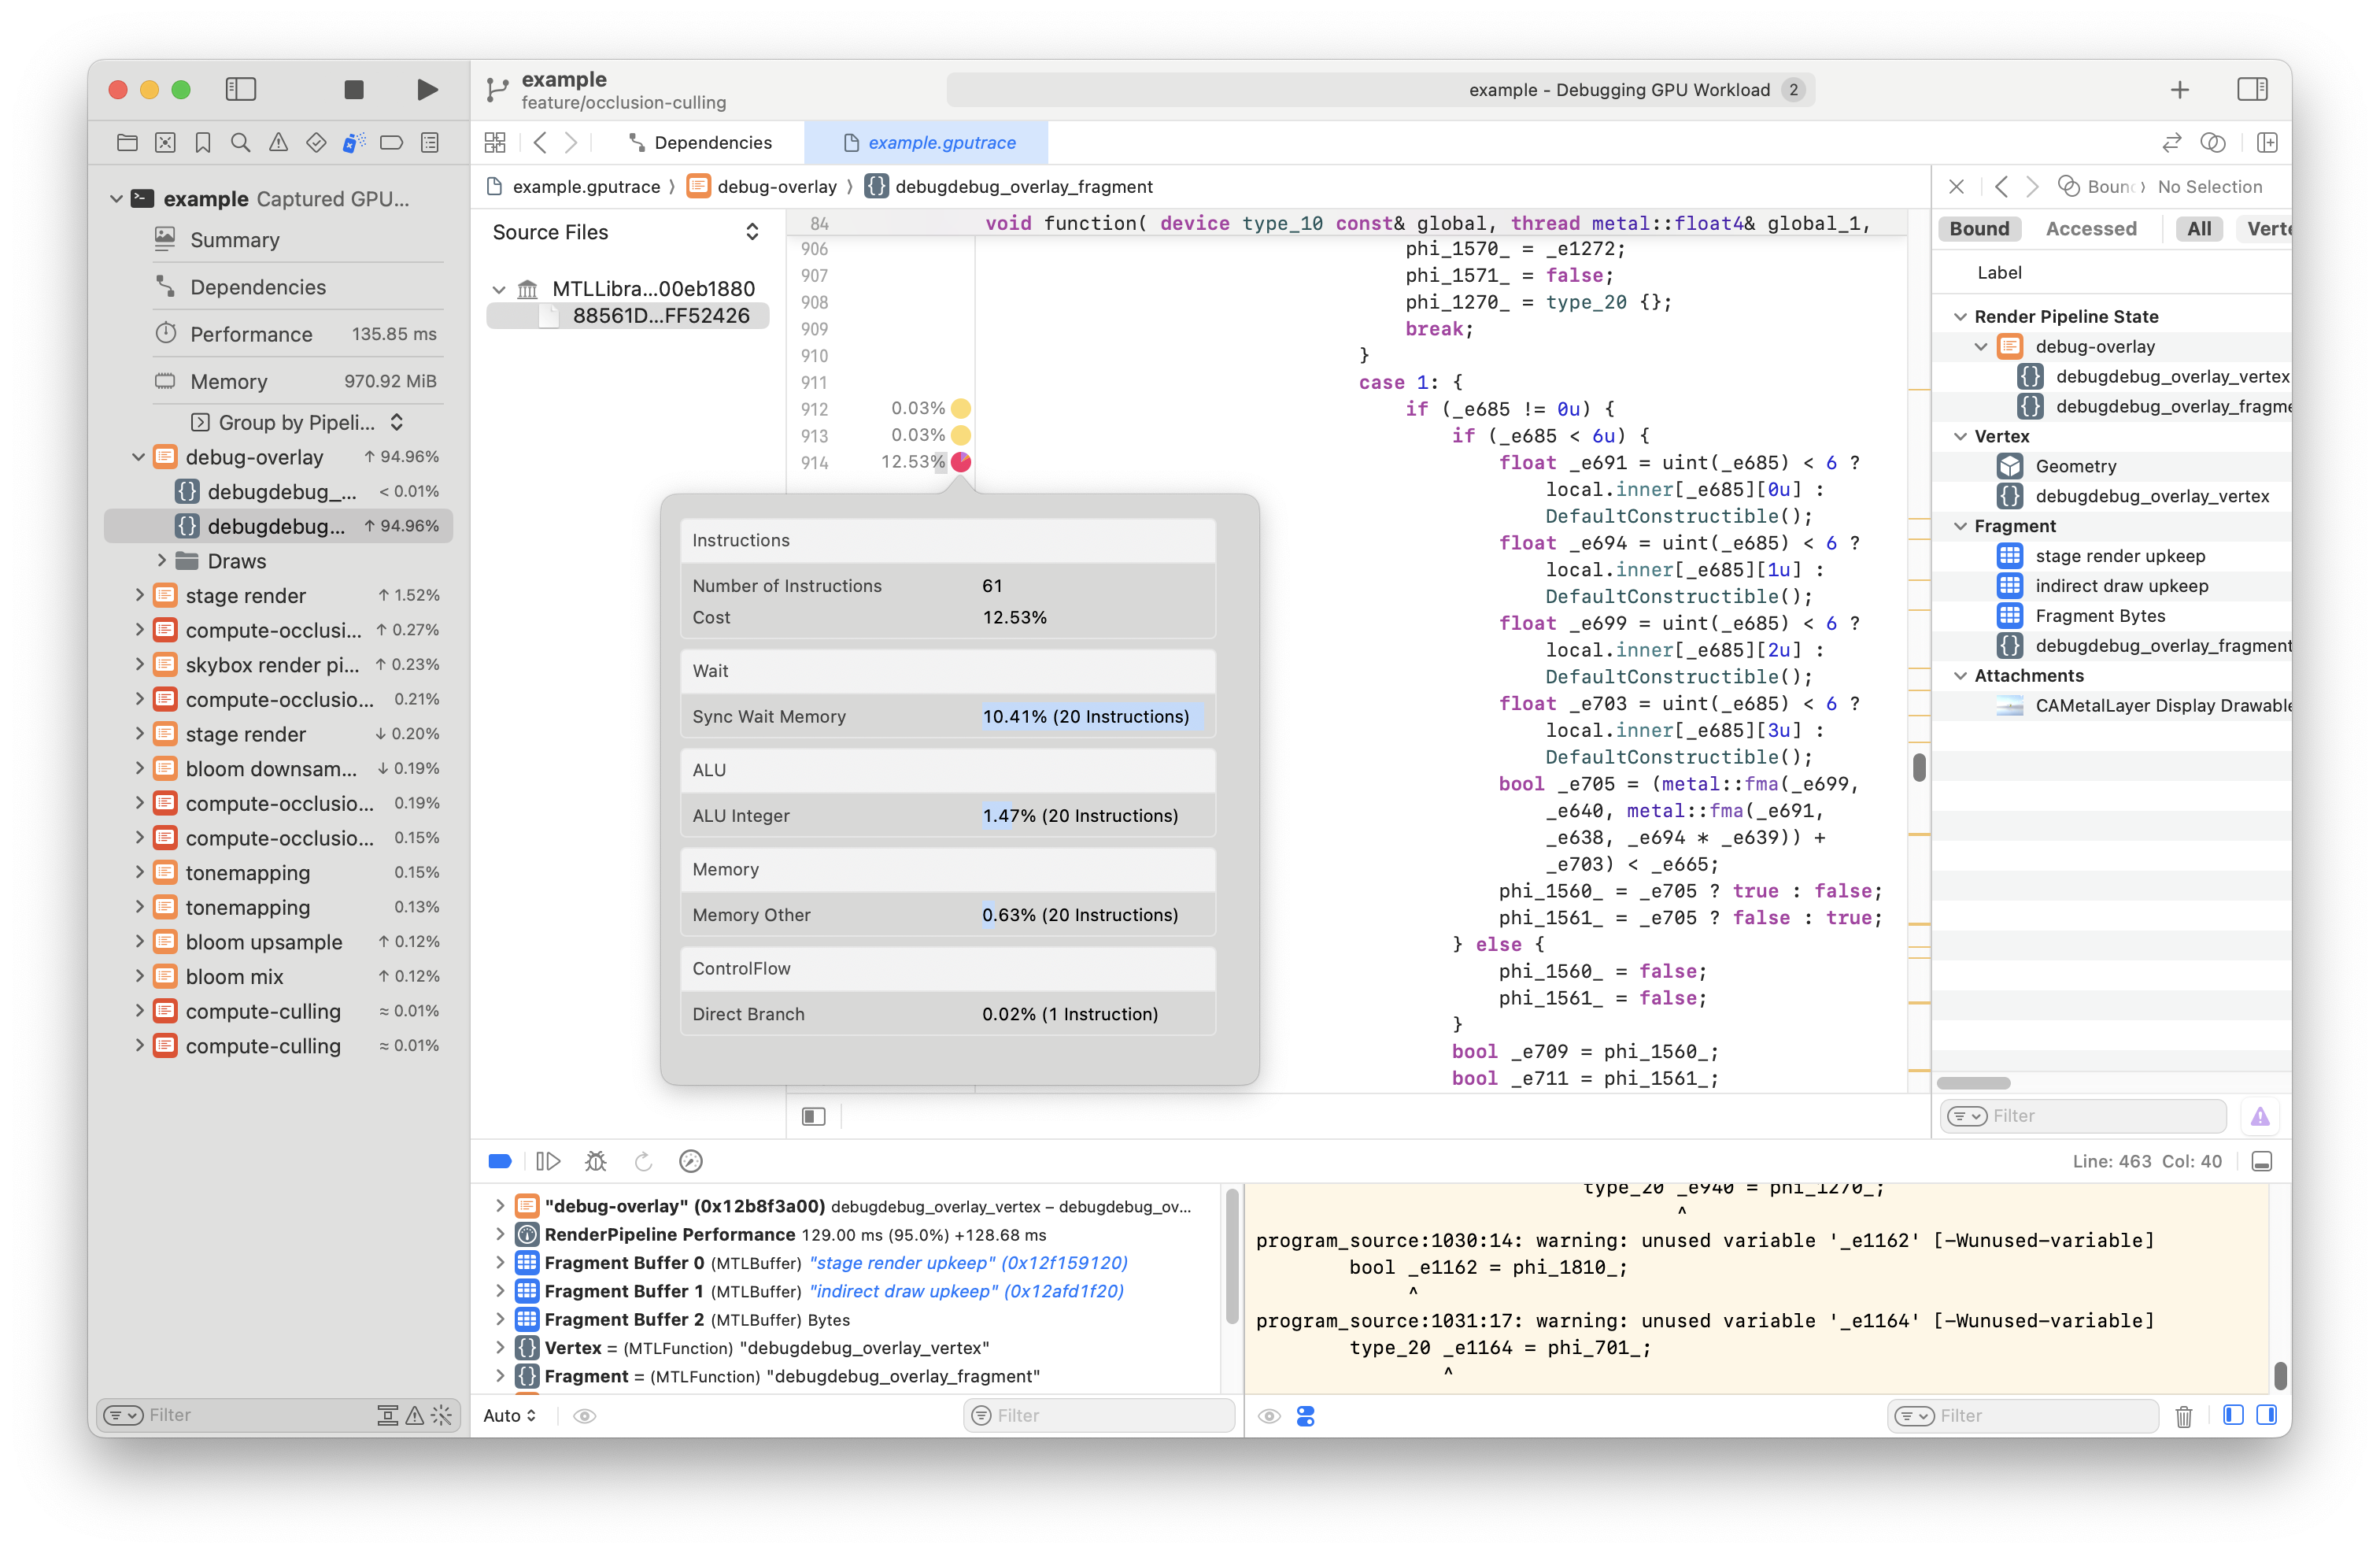Click the shader reload icon in debug bar
The image size is (2380, 1554).
tap(643, 1161)
